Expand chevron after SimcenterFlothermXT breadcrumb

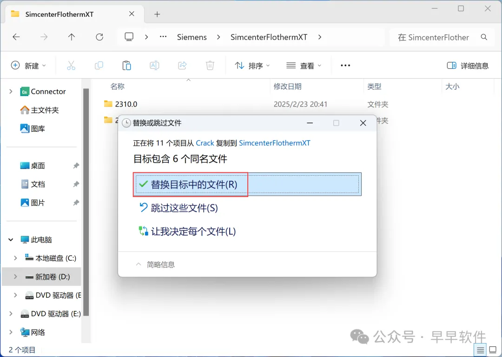(319, 37)
